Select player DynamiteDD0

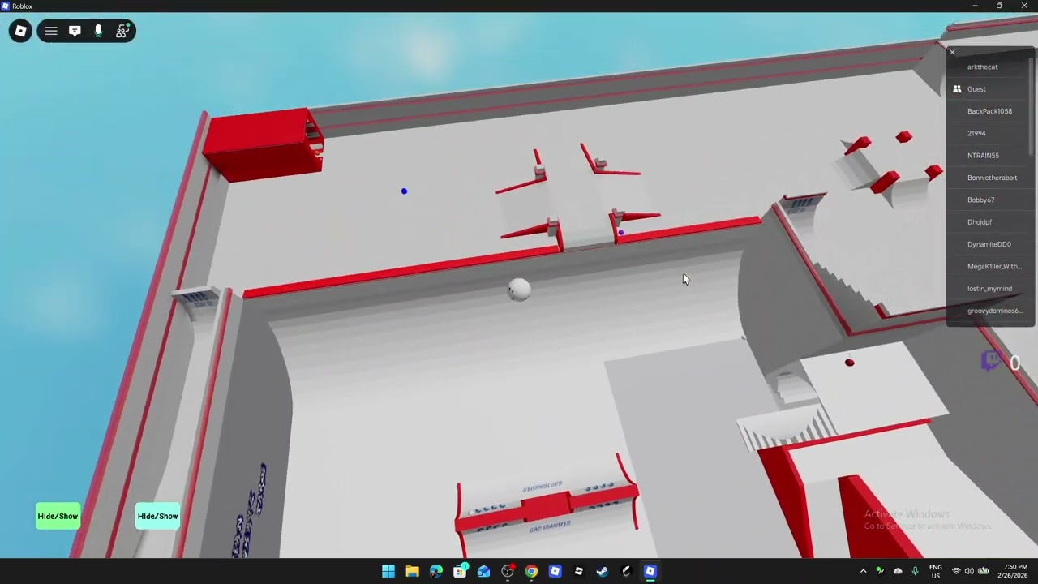(989, 244)
